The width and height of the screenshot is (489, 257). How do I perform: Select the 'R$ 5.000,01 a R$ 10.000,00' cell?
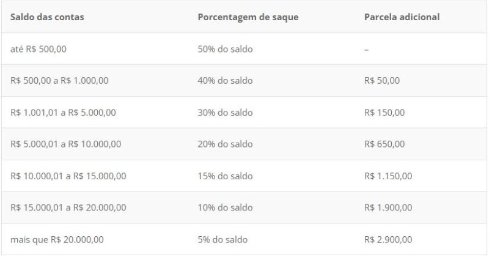(65, 144)
